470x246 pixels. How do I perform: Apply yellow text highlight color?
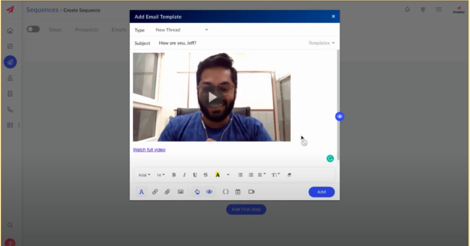pos(217,175)
